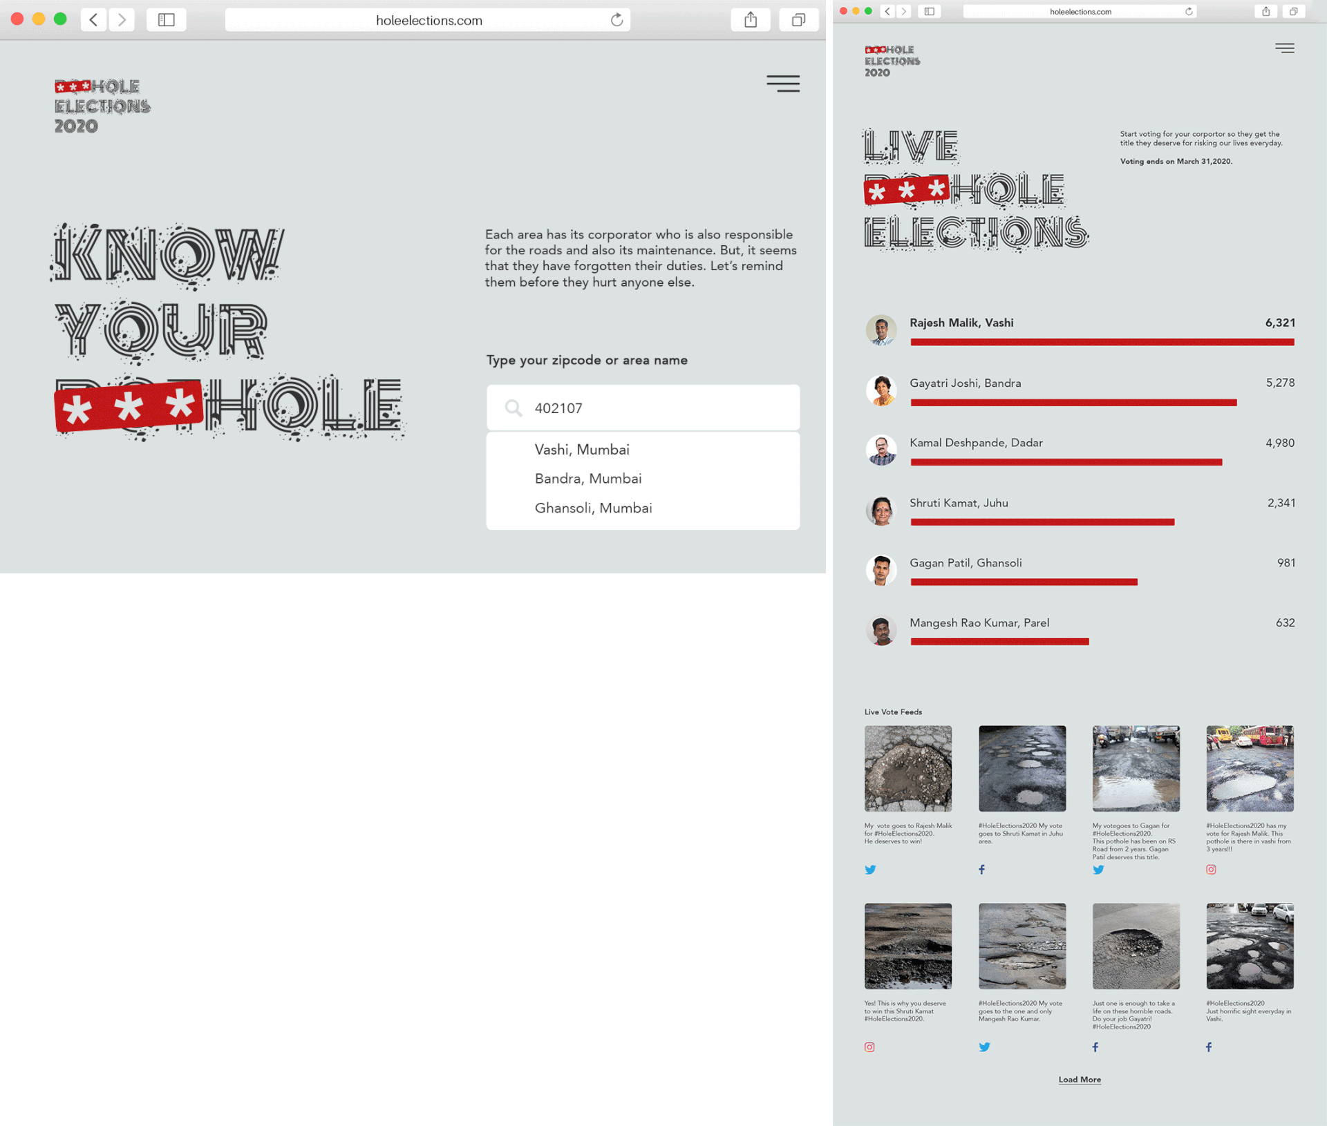Click share icon in left browser toolbar
Screen dimensions: 1327x1126
[750, 20]
